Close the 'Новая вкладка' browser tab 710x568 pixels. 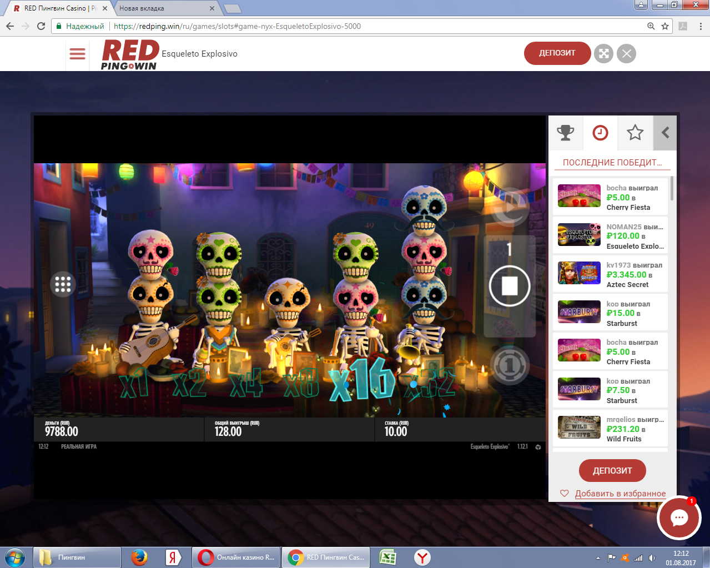(x=212, y=8)
